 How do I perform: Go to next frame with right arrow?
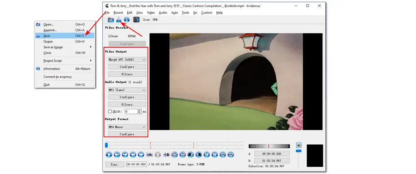pyautogui.click(x=125, y=155)
